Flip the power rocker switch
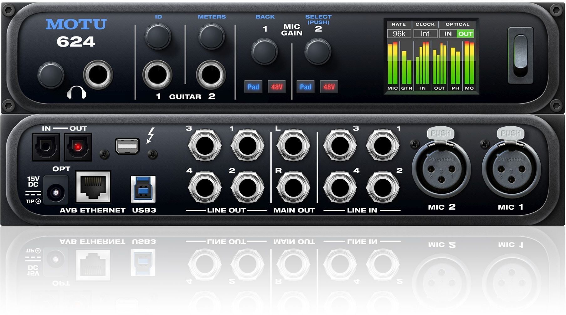 tap(520, 55)
